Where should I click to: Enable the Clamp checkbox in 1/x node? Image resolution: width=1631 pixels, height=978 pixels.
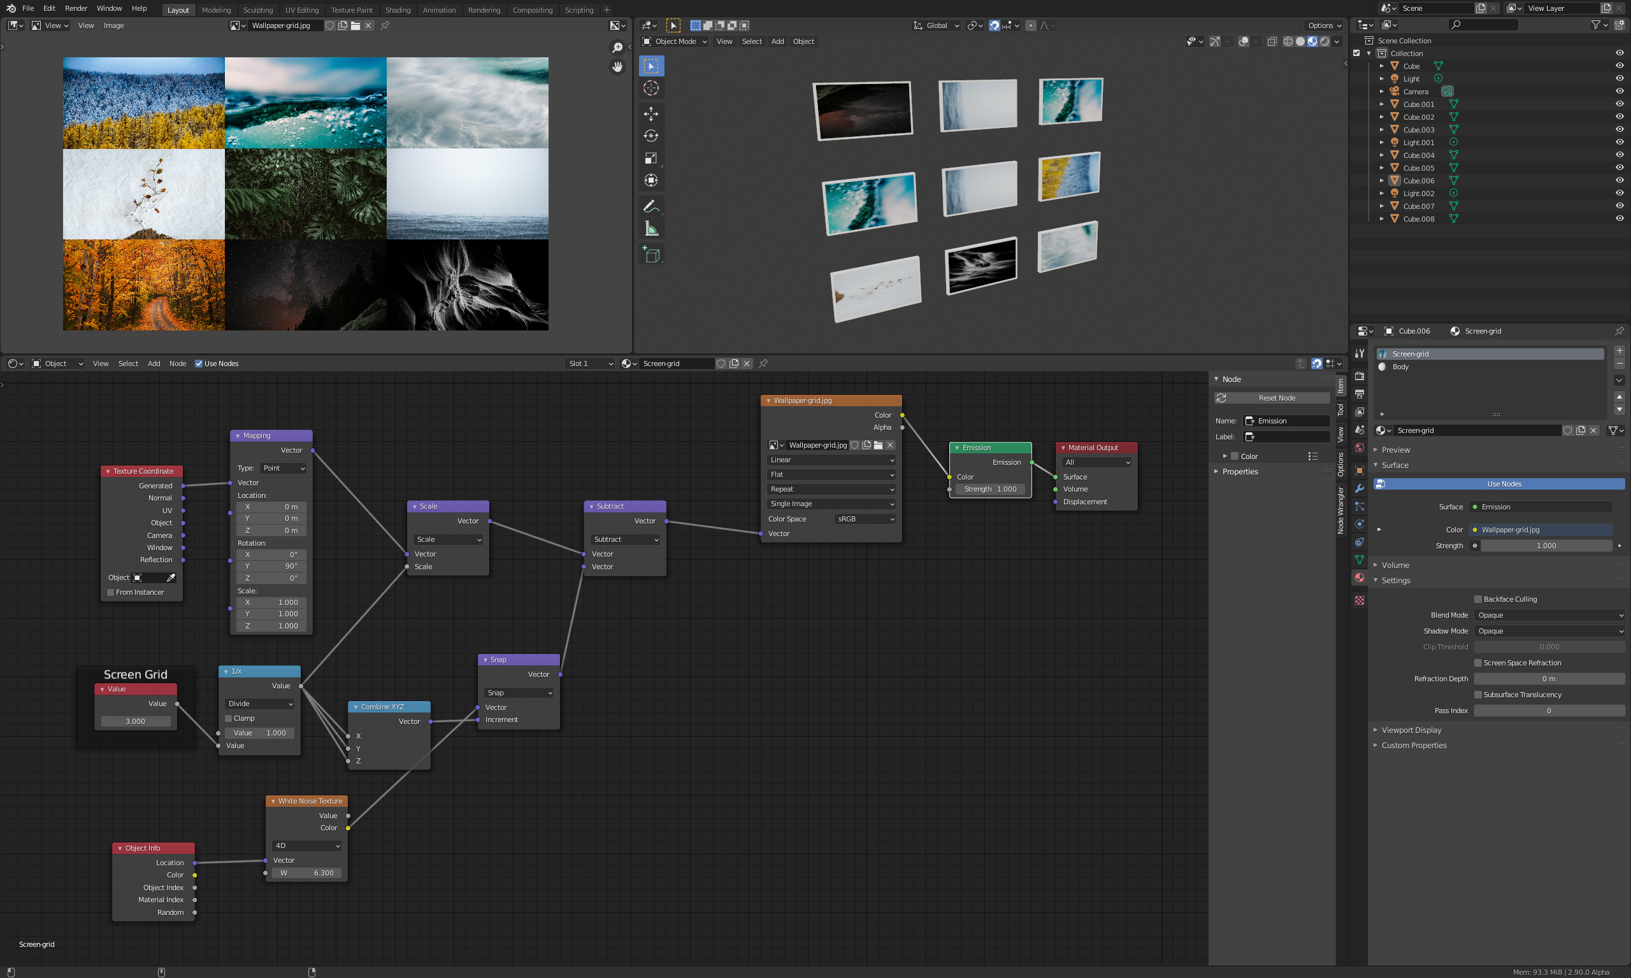(228, 718)
